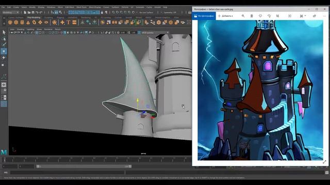Screen dimensions: 330x185
Task: Switch to the Rigging shelf tab
Action: pyautogui.click(x=60, y=17)
